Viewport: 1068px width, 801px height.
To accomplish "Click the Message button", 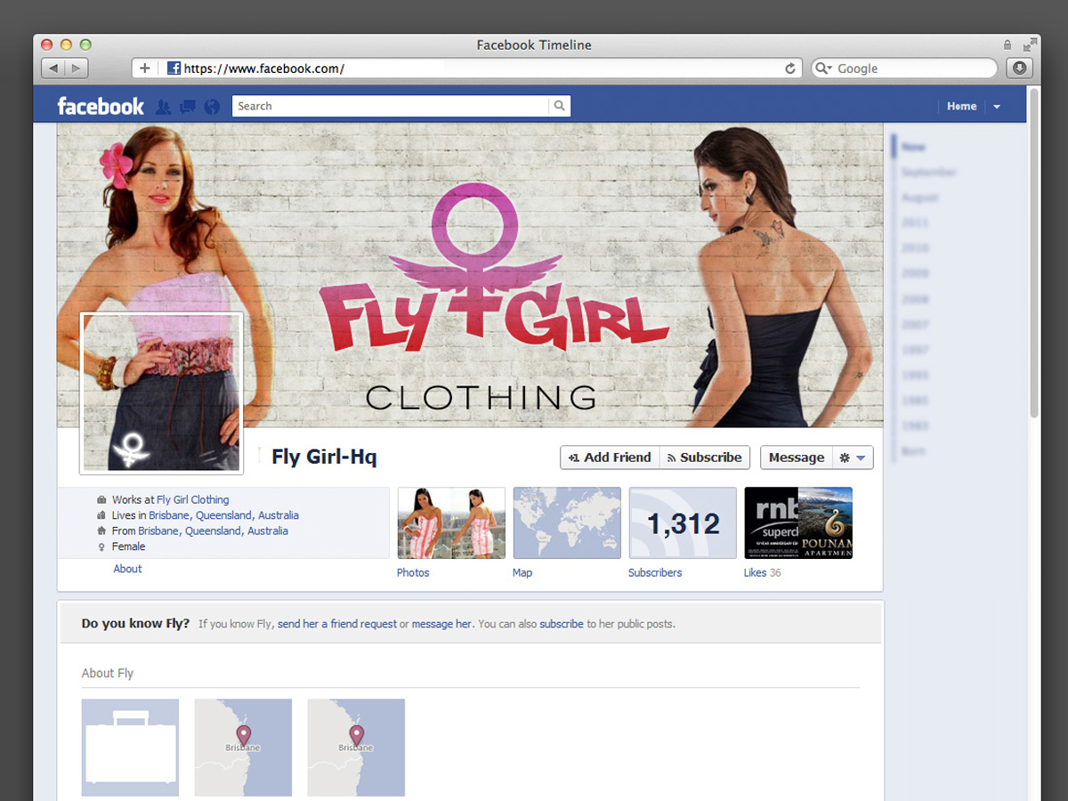I will [x=797, y=457].
